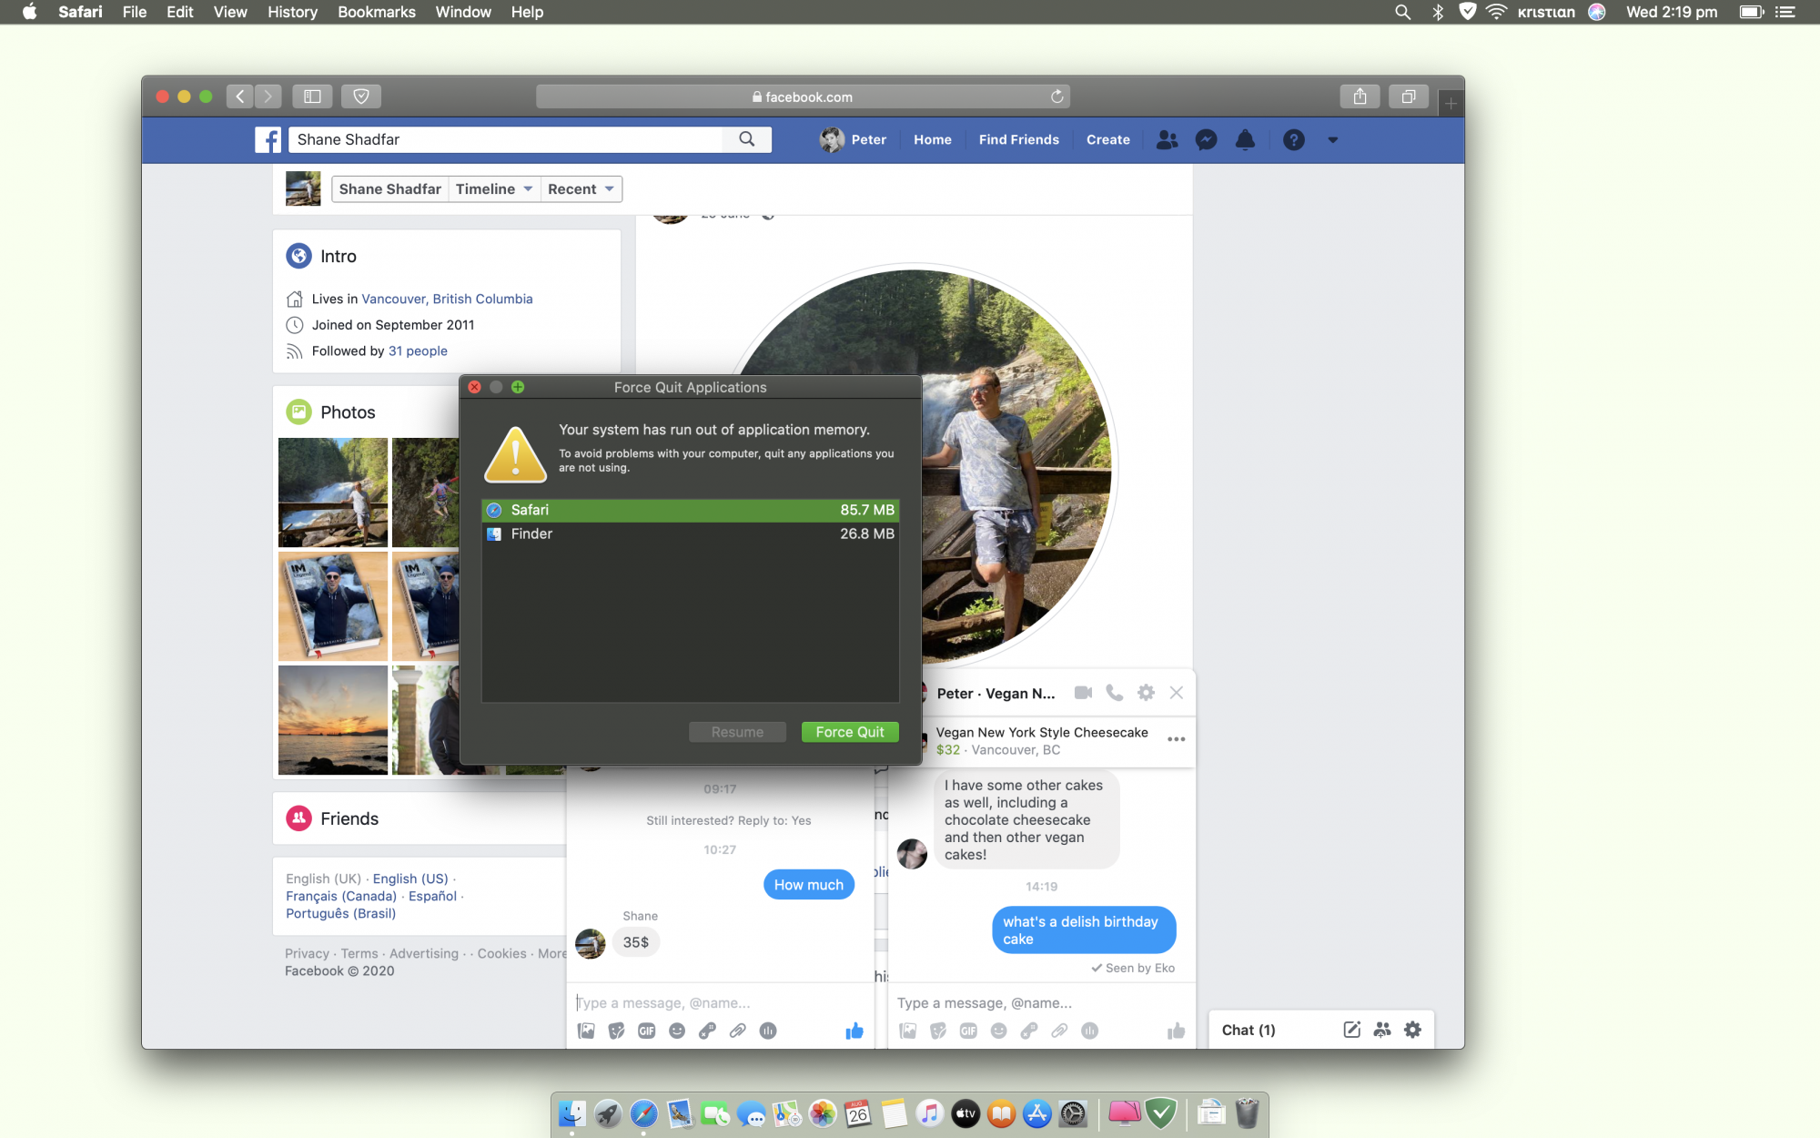Go to Facebook Home
1820x1138 pixels.
coord(933,139)
